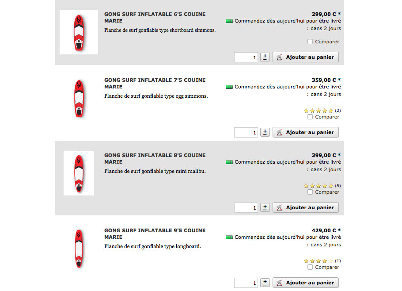The height and width of the screenshot is (291, 402).
Task: Add the 9'5 longboard to cart
Action: click(306, 283)
